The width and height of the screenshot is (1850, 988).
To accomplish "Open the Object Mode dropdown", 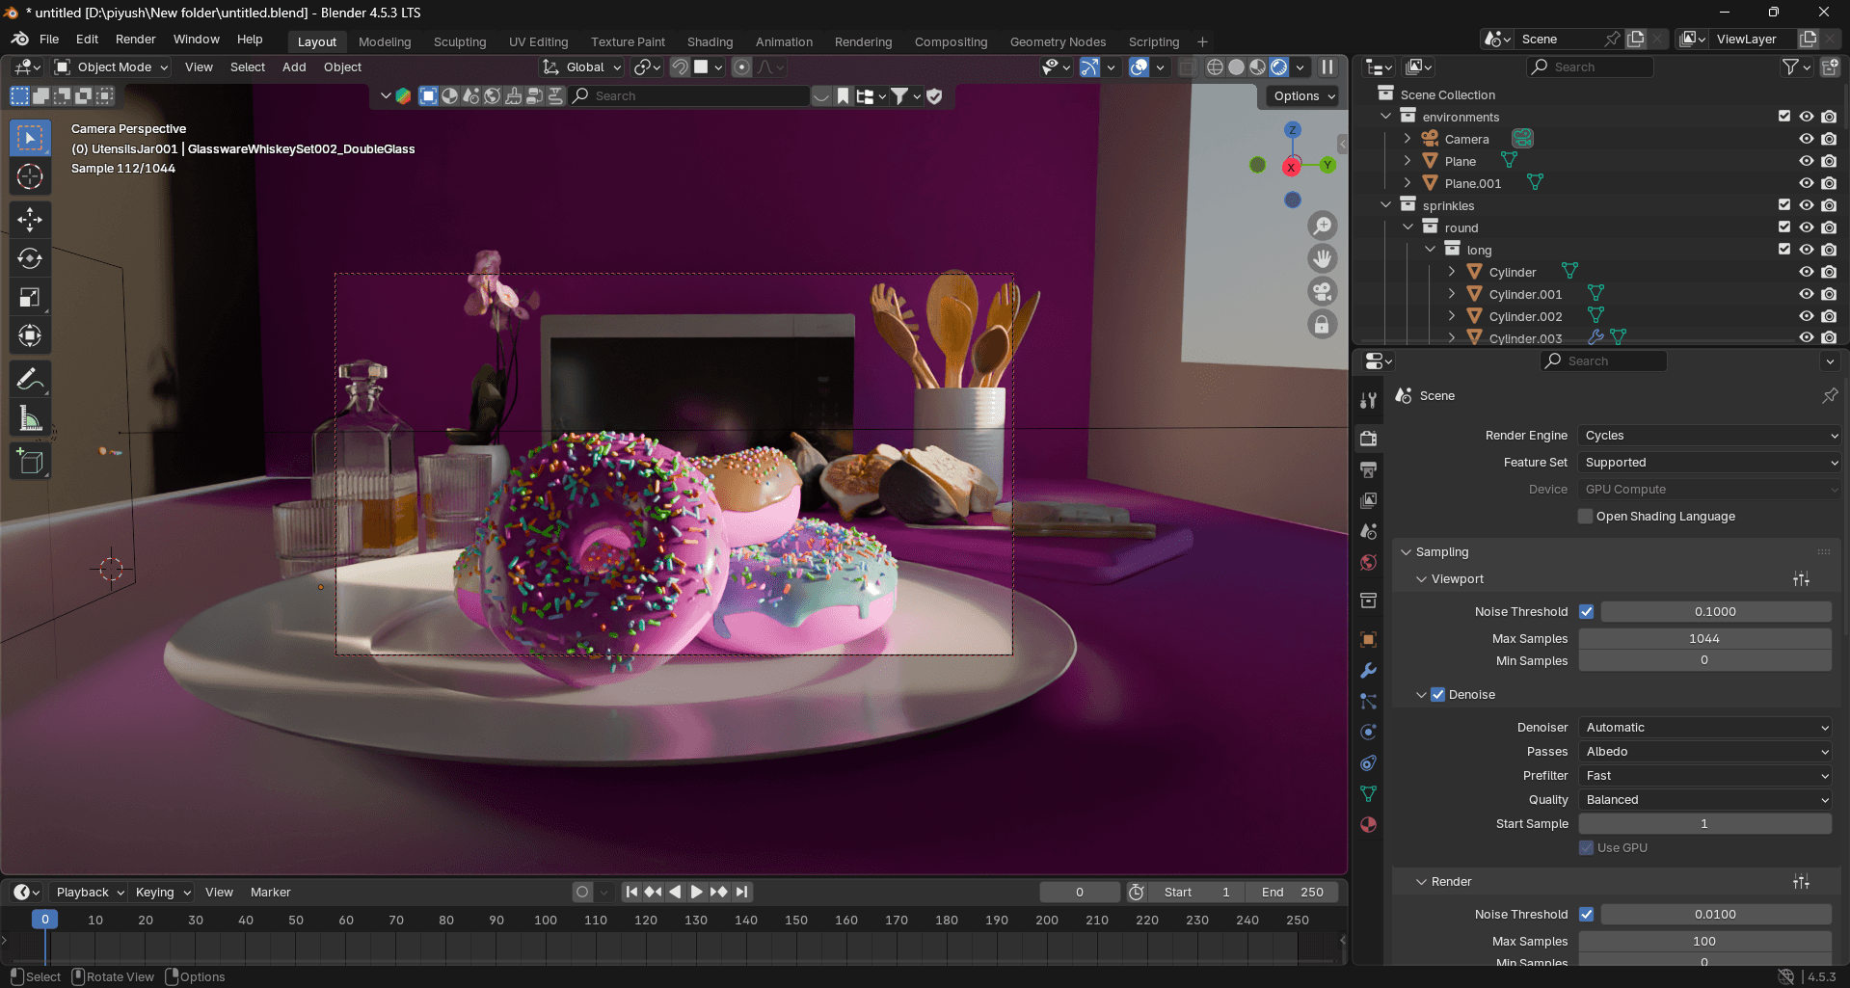I will (111, 67).
